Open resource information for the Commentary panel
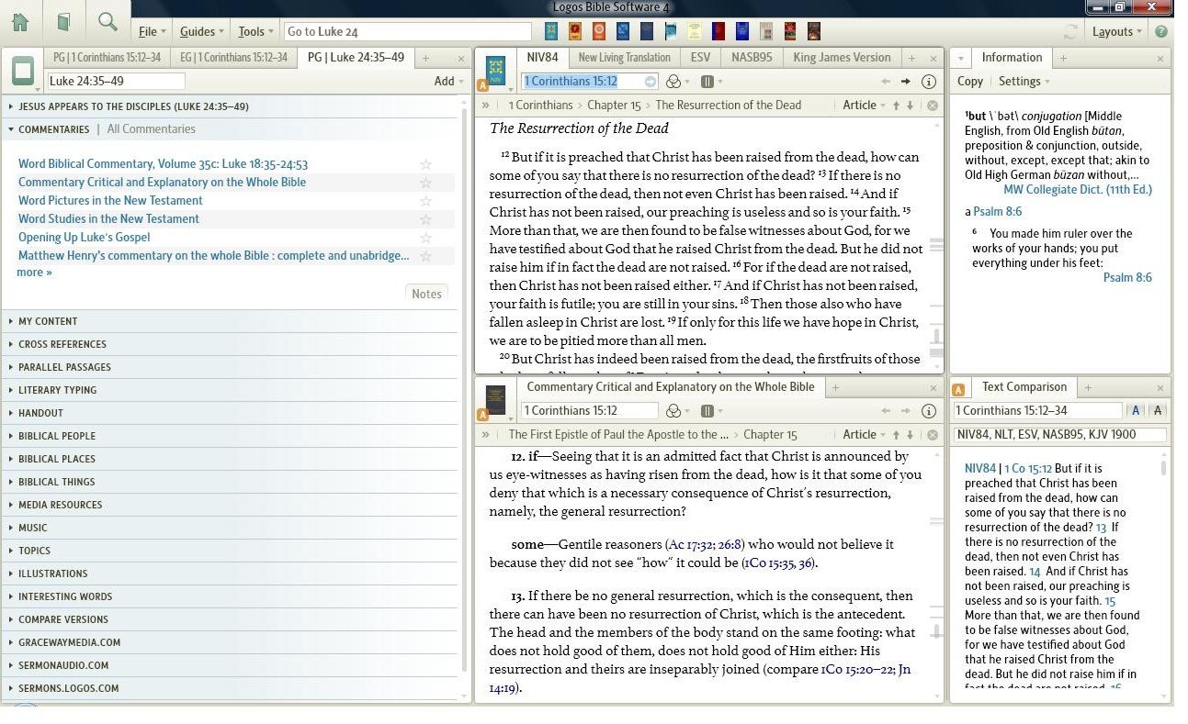Viewport: 1188px width, 724px height. [928, 411]
